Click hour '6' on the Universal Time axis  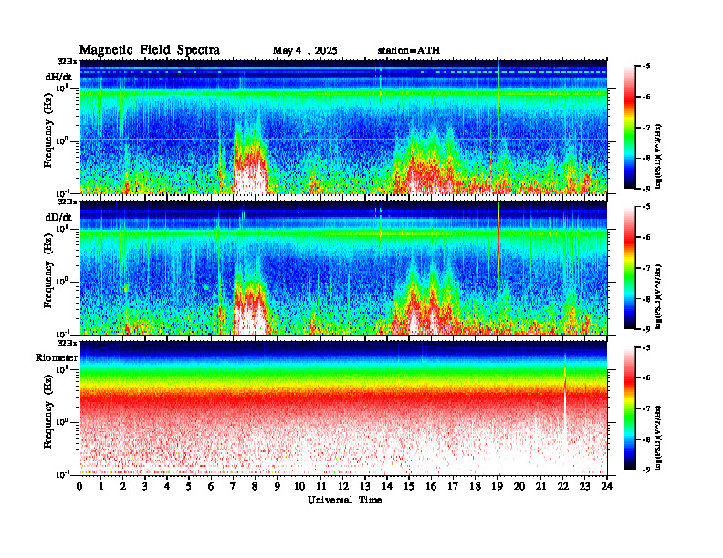[x=211, y=487]
